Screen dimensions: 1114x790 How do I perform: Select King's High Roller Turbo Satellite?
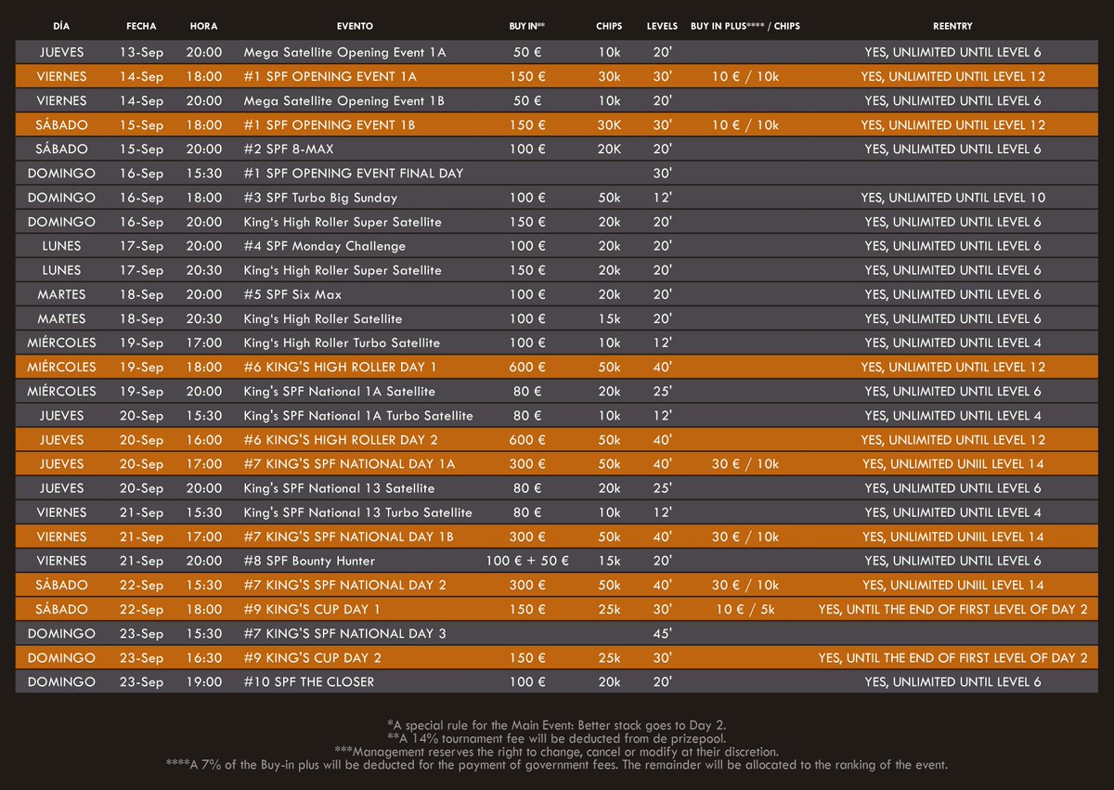(342, 343)
